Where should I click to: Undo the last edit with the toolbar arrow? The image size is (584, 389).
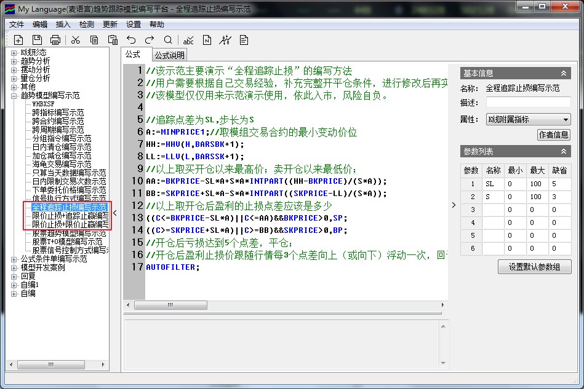tap(131, 40)
